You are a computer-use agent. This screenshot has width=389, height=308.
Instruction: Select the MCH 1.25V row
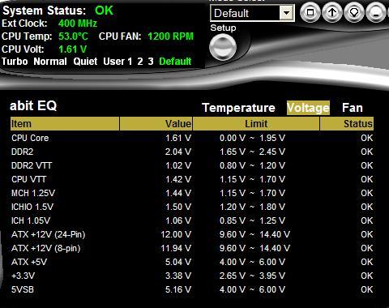pyautogui.click(x=192, y=193)
